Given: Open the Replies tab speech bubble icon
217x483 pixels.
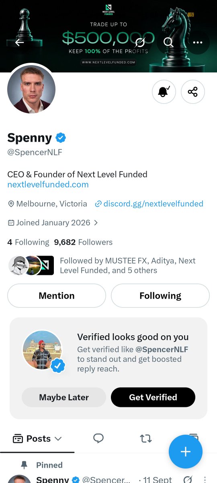Looking at the screenshot, I should 98,438.
